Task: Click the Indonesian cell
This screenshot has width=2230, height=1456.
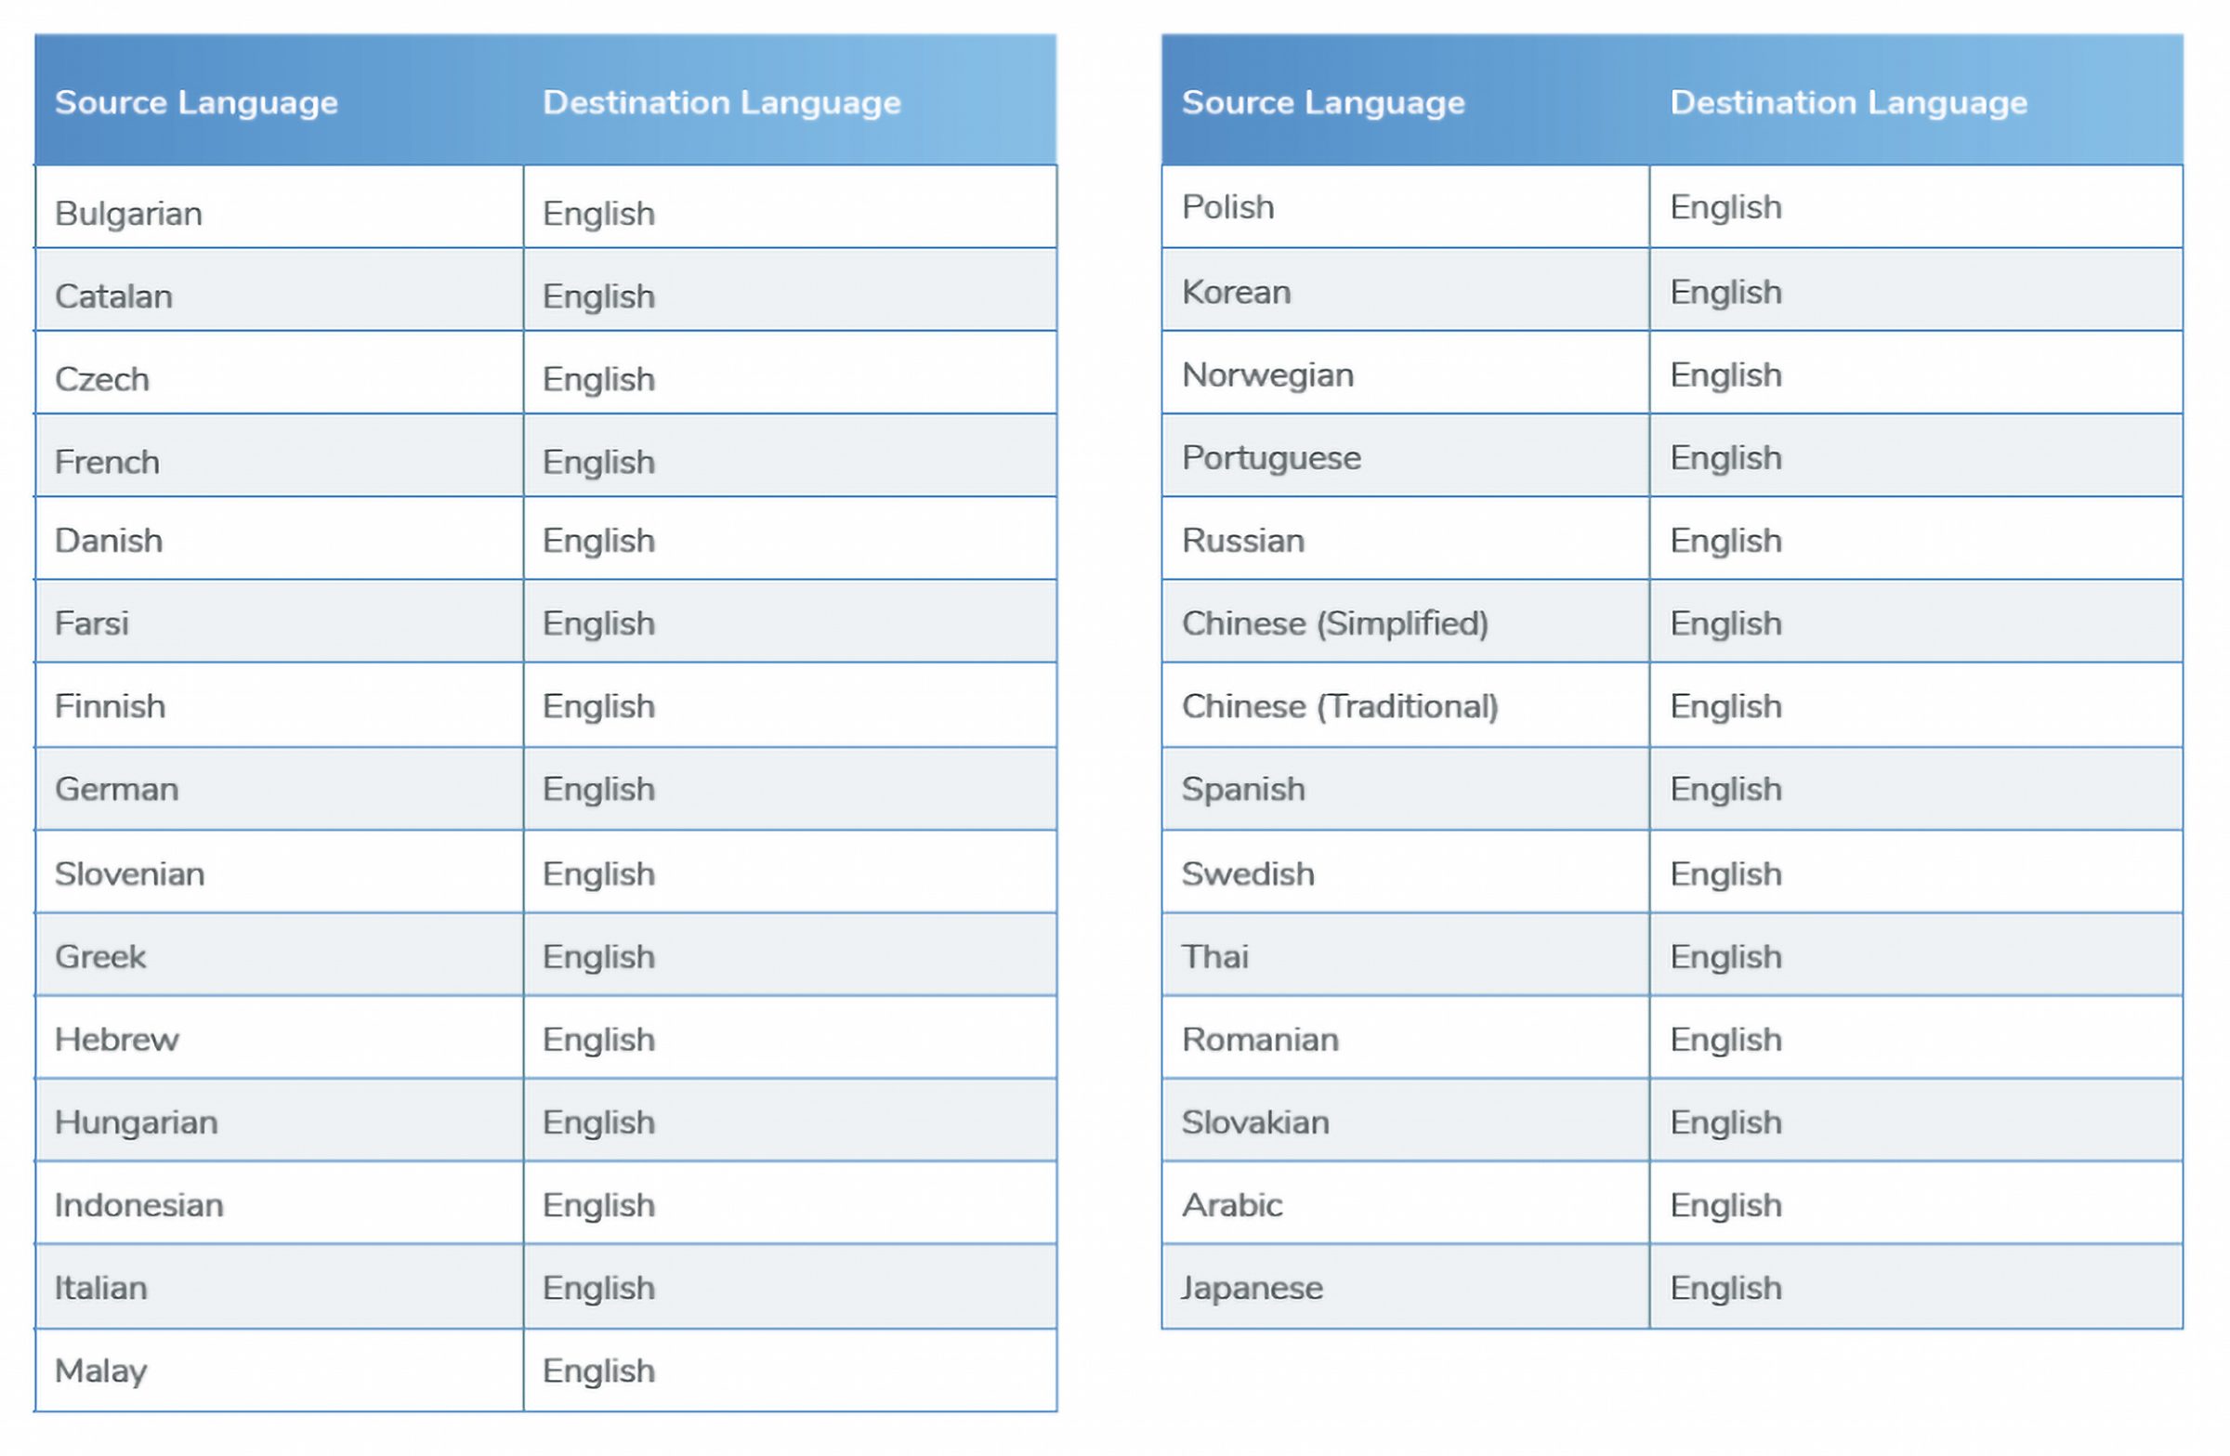Action: [280, 1202]
